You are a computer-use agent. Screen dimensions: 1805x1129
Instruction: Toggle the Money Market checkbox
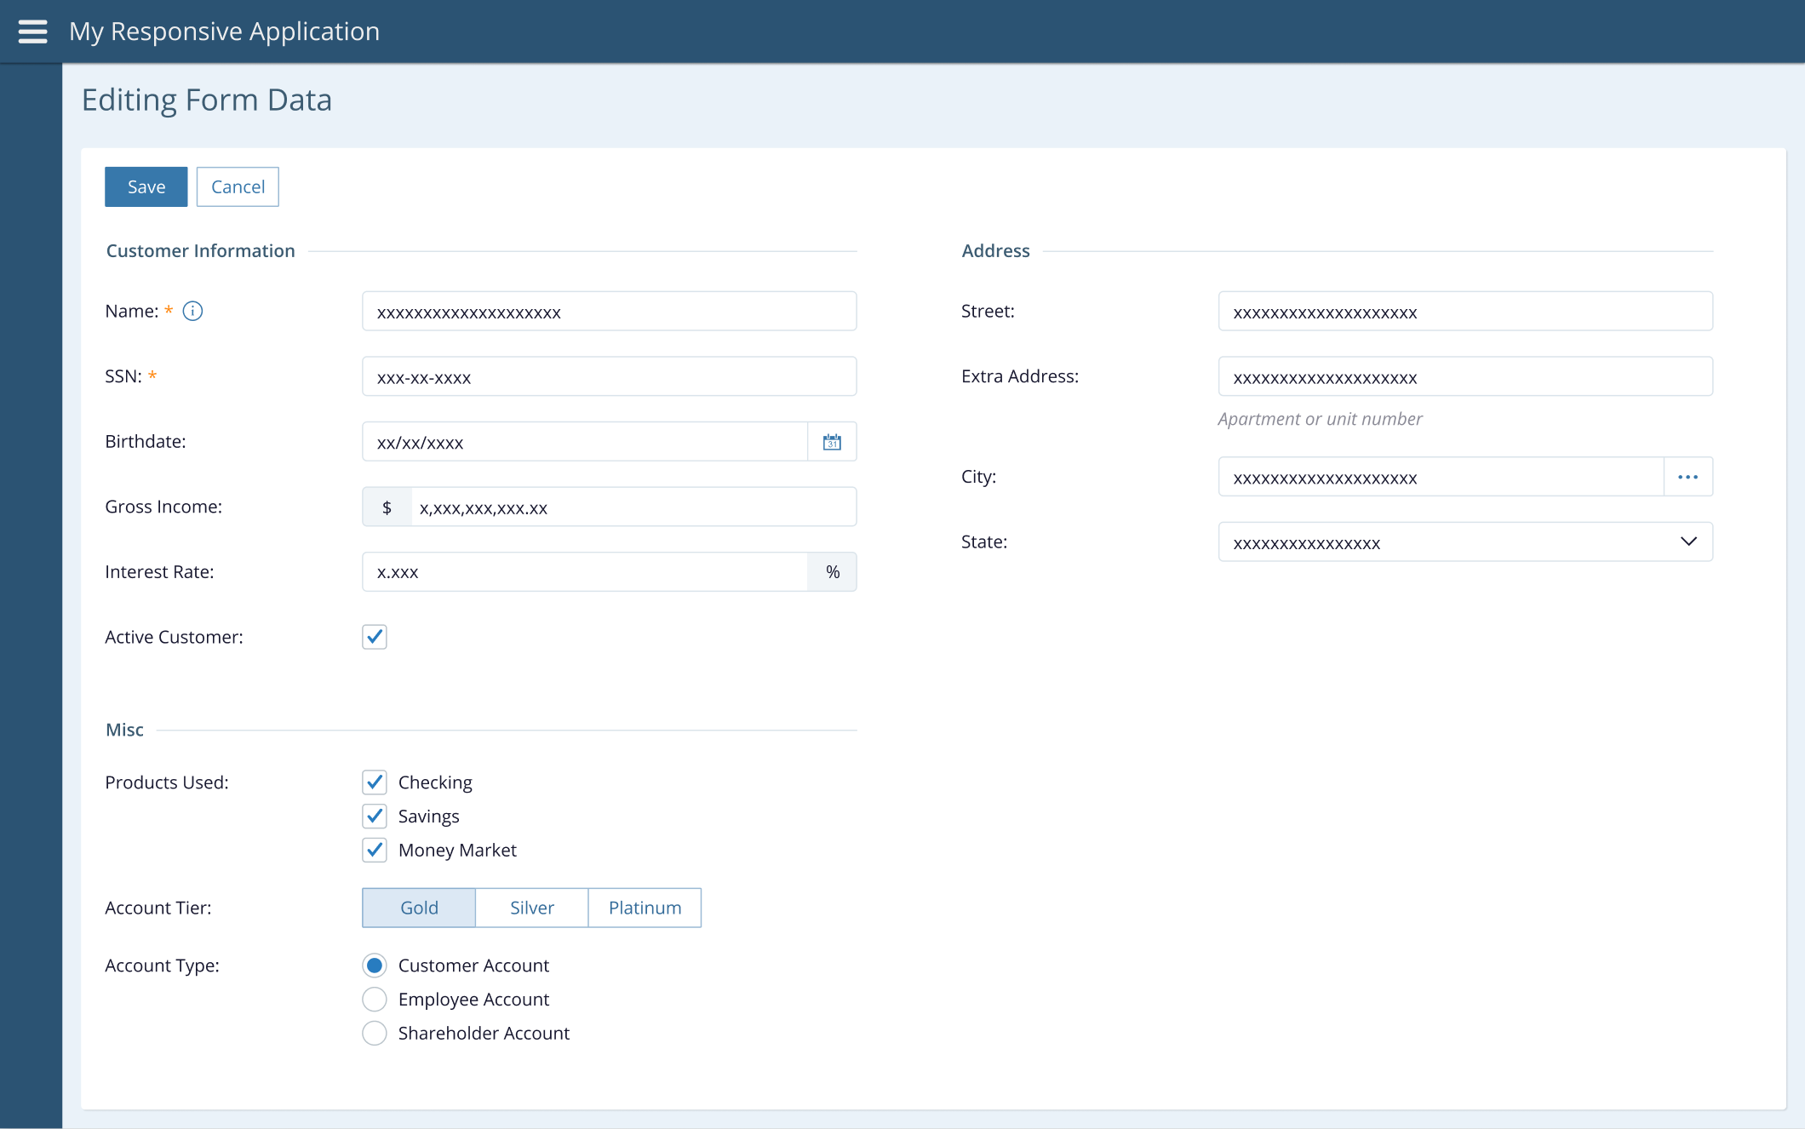[x=375, y=851]
